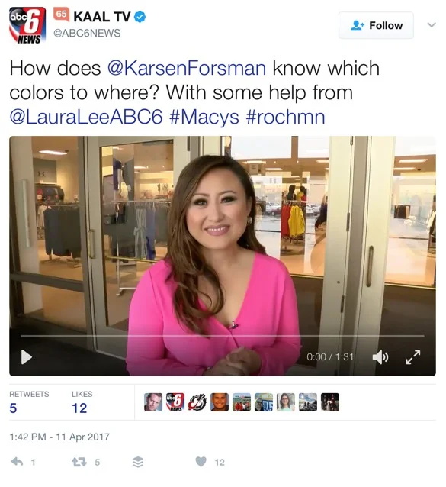Image resolution: width=446 pixels, height=487 pixels.
Task: Reply to the tweet
Action: pos(17,462)
